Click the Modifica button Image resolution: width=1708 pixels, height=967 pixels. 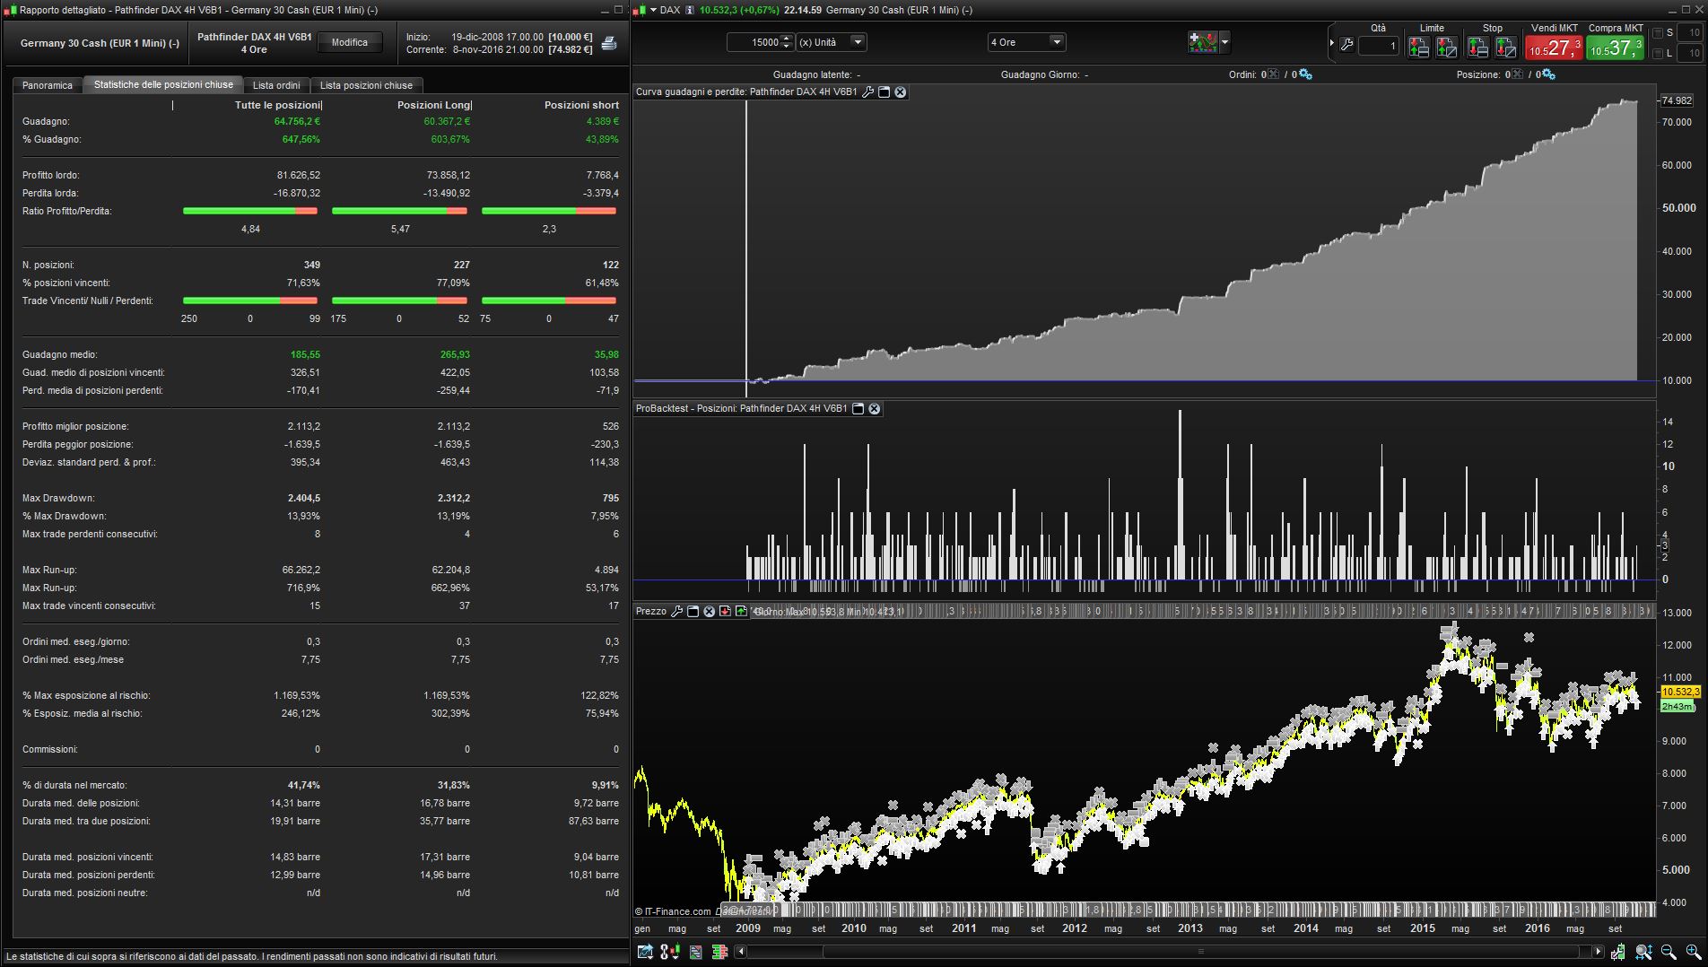[350, 43]
